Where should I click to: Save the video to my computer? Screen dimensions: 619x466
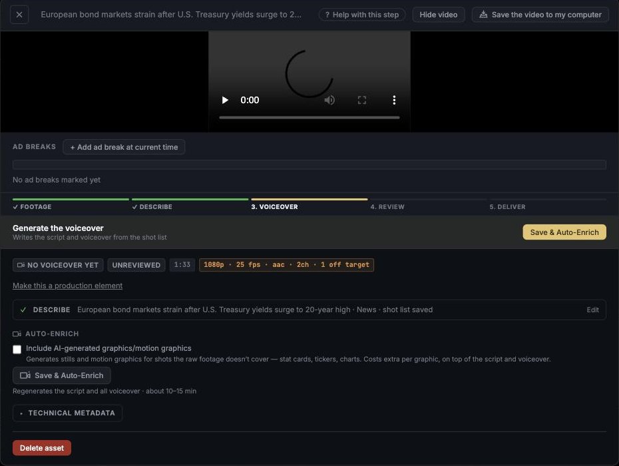click(540, 15)
